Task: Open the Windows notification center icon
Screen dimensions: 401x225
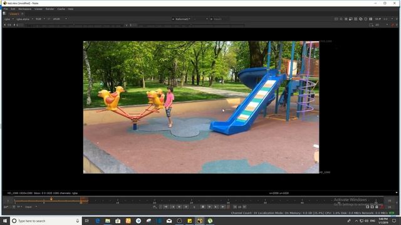Action: tap(394, 221)
